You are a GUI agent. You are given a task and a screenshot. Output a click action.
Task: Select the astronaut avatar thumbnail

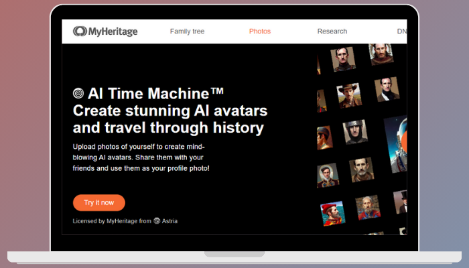click(x=397, y=144)
